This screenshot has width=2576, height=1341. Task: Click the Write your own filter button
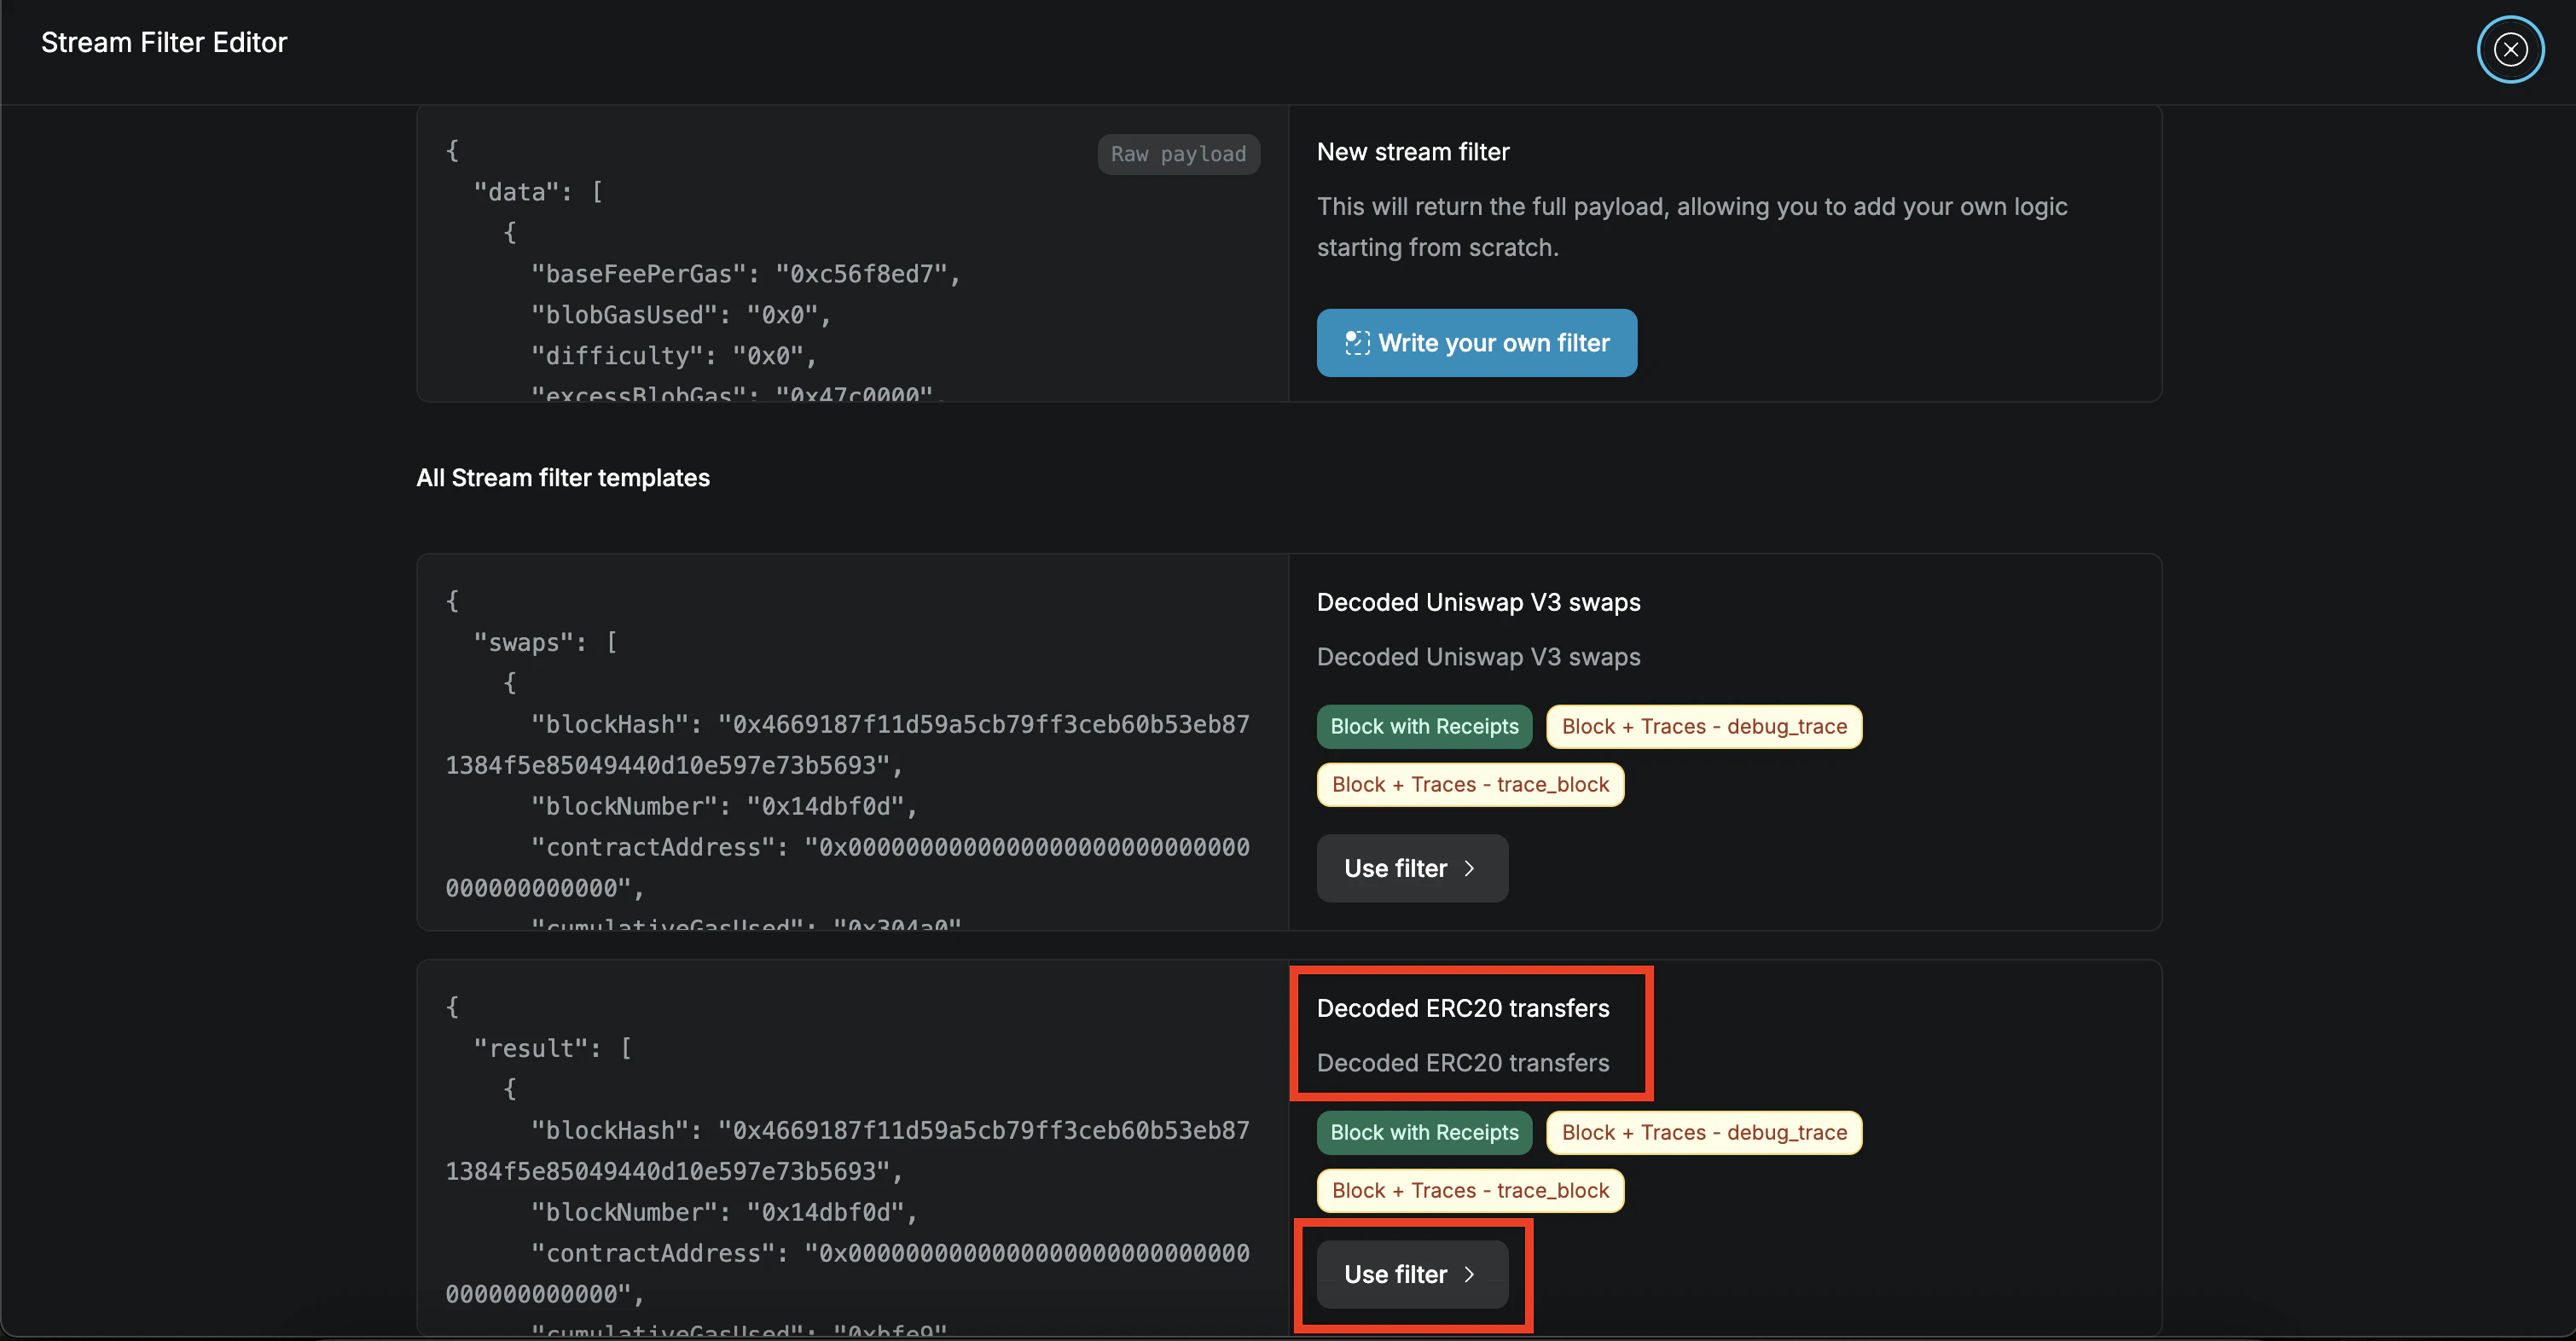1476,343
